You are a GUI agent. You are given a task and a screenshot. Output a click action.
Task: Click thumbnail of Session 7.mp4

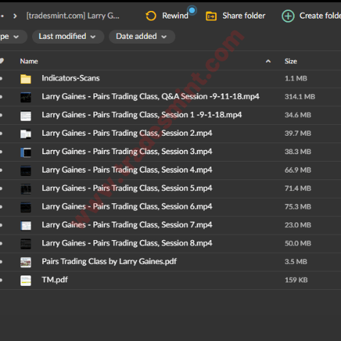tap(26, 226)
